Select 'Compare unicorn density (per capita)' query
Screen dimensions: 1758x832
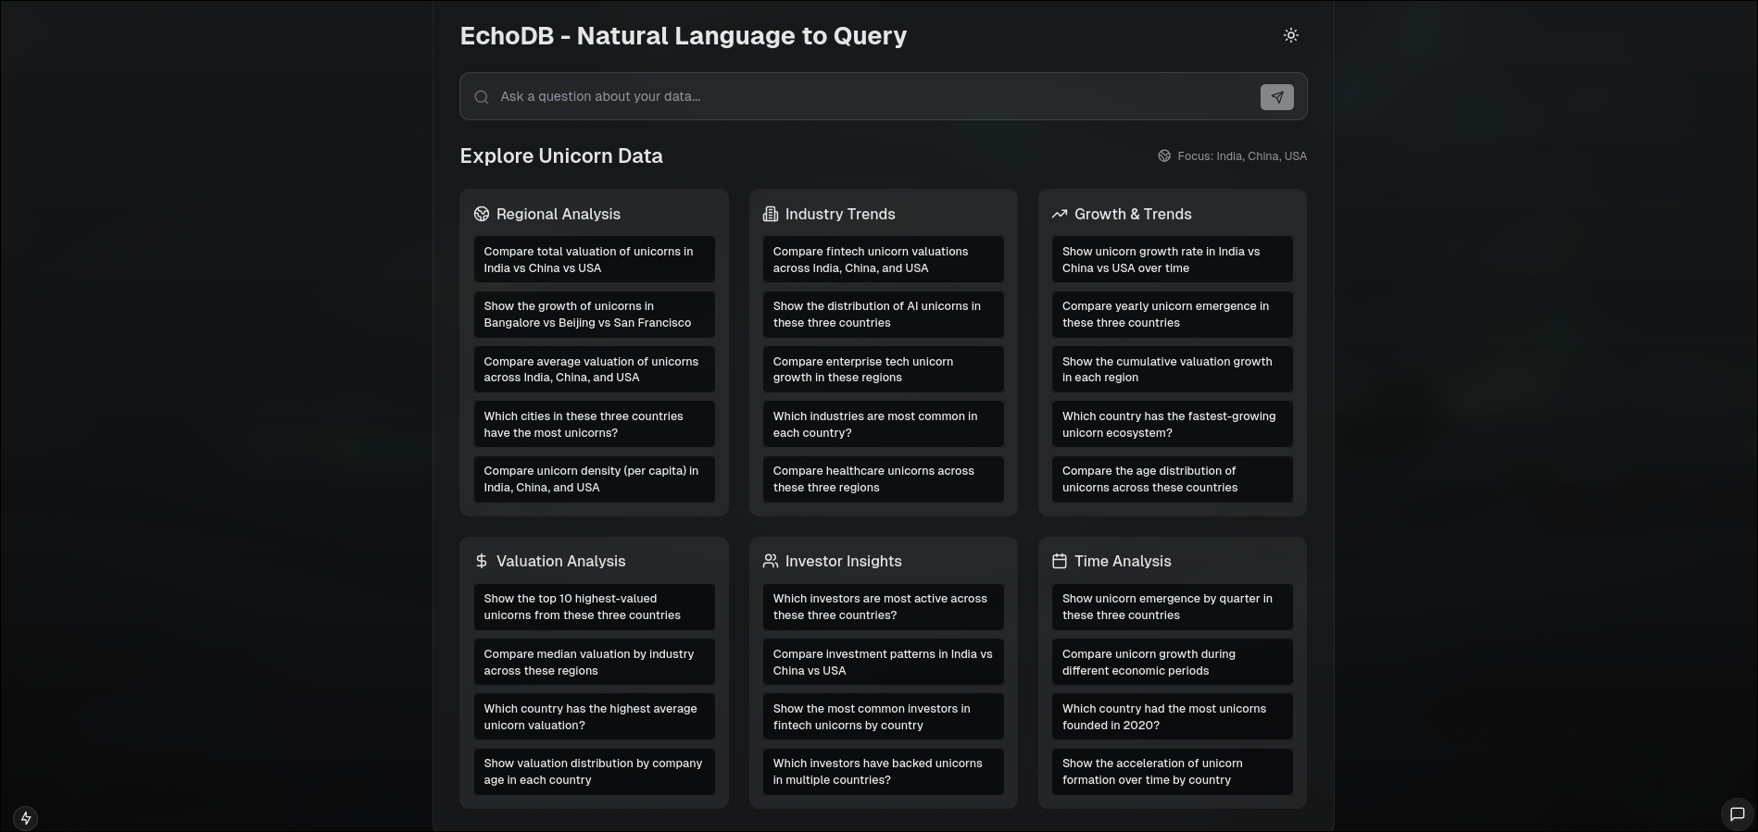point(594,479)
